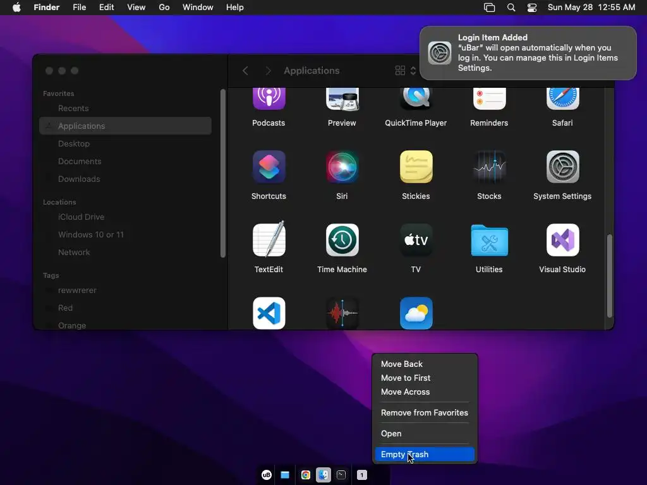Open Windows 10 or 11 location

(x=126, y=235)
